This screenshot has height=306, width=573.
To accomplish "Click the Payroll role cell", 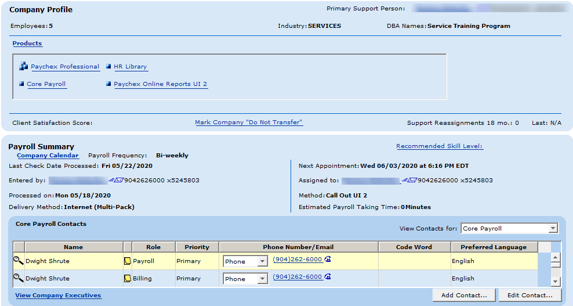I will tap(144, 261).
